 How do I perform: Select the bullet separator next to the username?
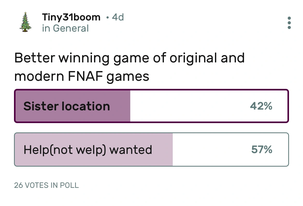pos(107,17)
